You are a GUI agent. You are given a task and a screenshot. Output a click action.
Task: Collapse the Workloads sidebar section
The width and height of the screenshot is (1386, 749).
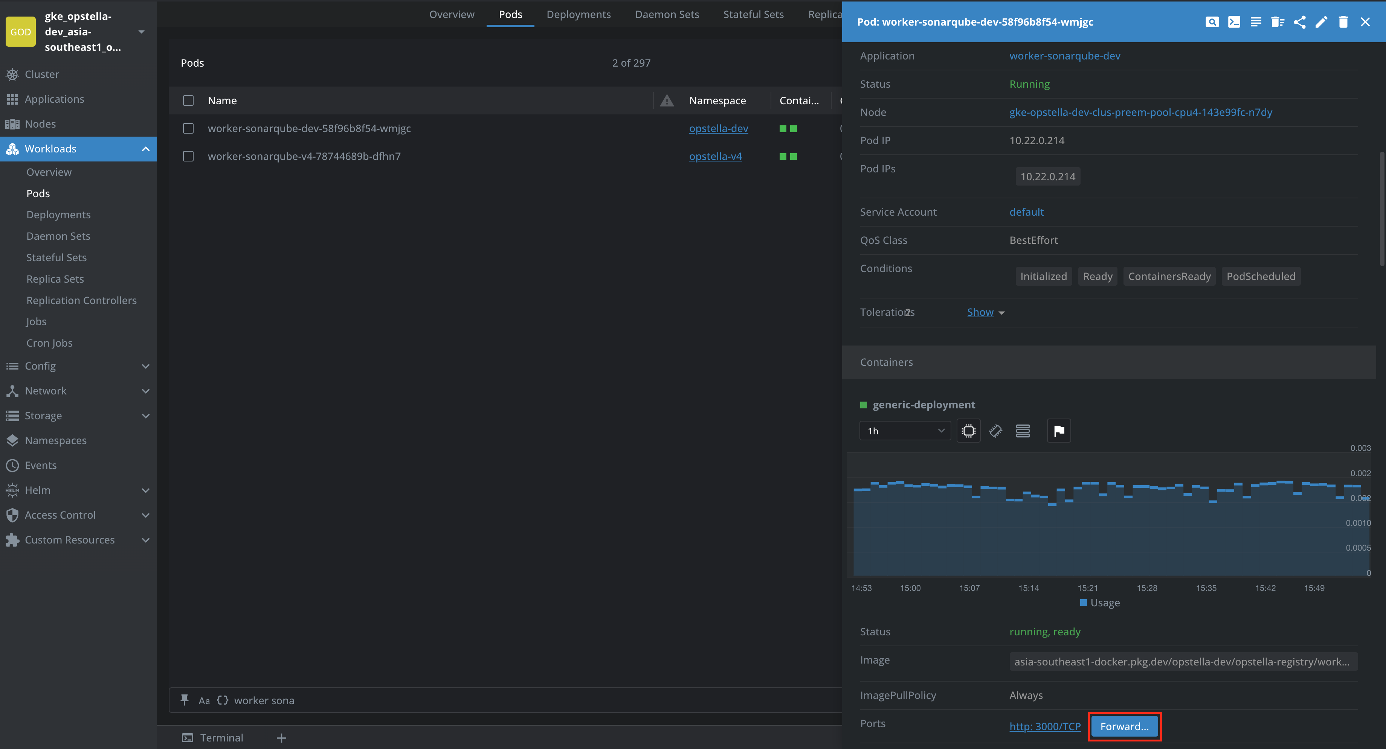coord(145,149)
